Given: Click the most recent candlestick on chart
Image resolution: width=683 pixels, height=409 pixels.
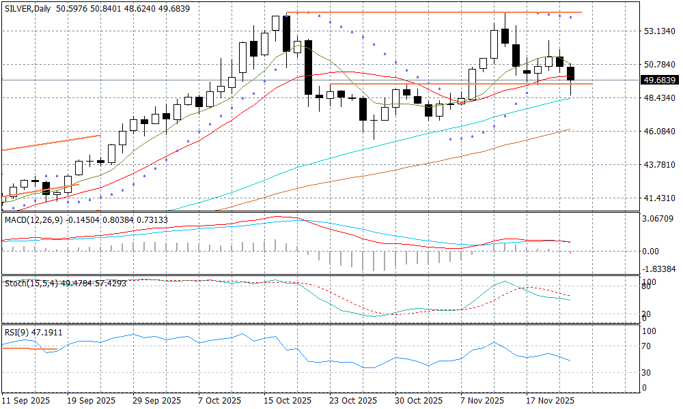Looking at the screenshot, I should 571,74.
